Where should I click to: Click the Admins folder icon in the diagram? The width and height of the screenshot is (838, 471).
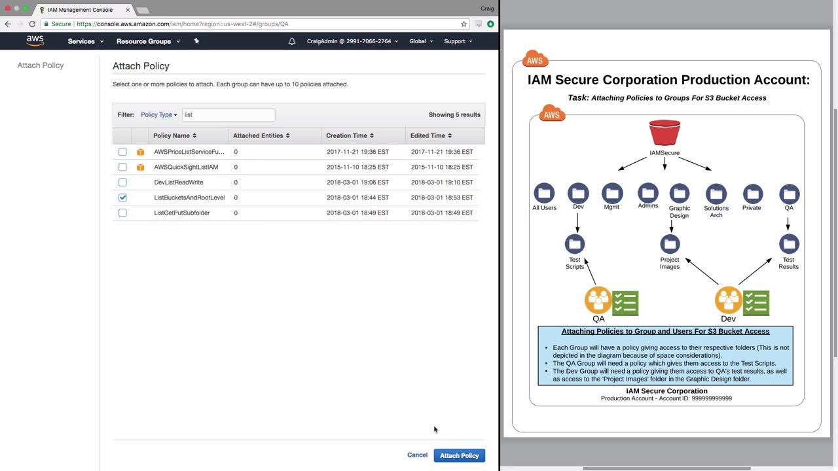pos(648,192)
